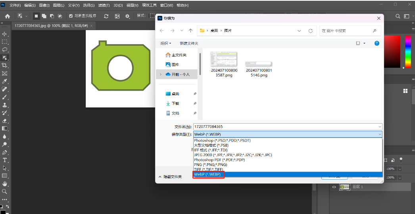Select the Eyedropper tool

(x=5, y=81)
